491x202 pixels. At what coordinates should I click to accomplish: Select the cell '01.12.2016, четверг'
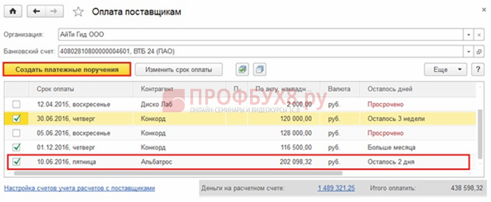point(81,147)
